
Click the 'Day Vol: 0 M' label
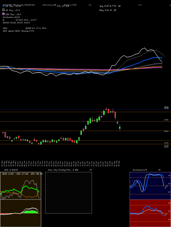107,10
